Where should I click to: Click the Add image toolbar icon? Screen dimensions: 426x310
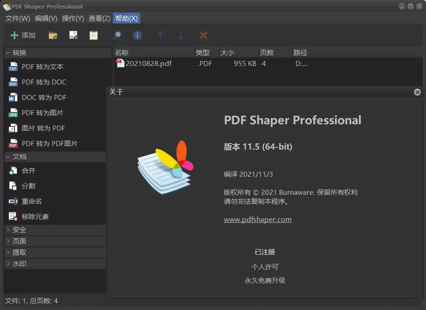tap(73, 35)
